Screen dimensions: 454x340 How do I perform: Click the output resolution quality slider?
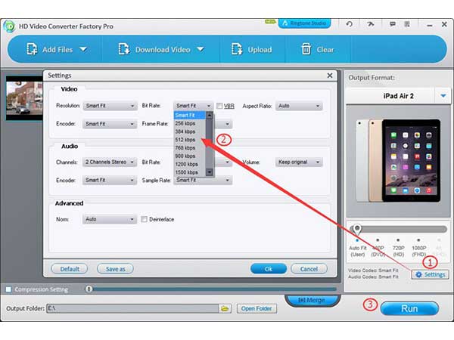[x=357, y=228]
